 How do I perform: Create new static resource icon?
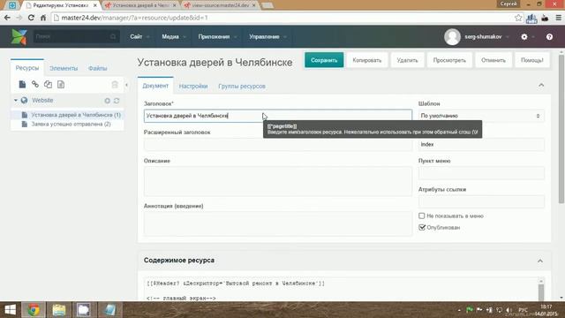coord(61,85)
